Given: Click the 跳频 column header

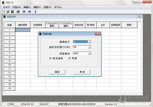Looking at the screenshot, I should tap(129, 25).
